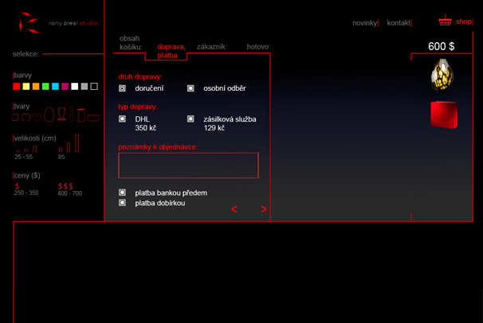Open the kontakt link

399,23
